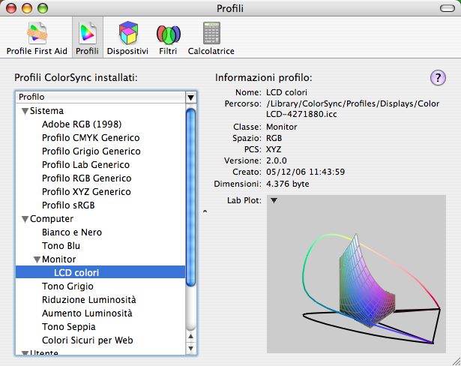The height and width of the screenshot is (366, 461).
Task: Toggle the toolbar with the pill button
Action: click(x=448, y=8)
